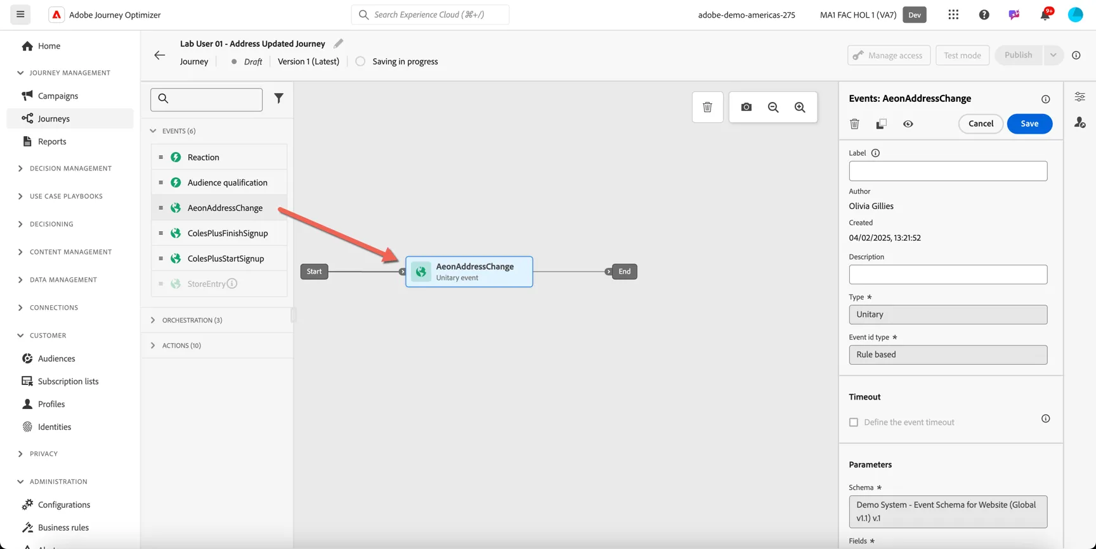Image resolution: width=1096 pixels, height=549 pixels.
Task: Open the Type Unitary dropdown
Action: pyautogui.click(x=948, y=315)
